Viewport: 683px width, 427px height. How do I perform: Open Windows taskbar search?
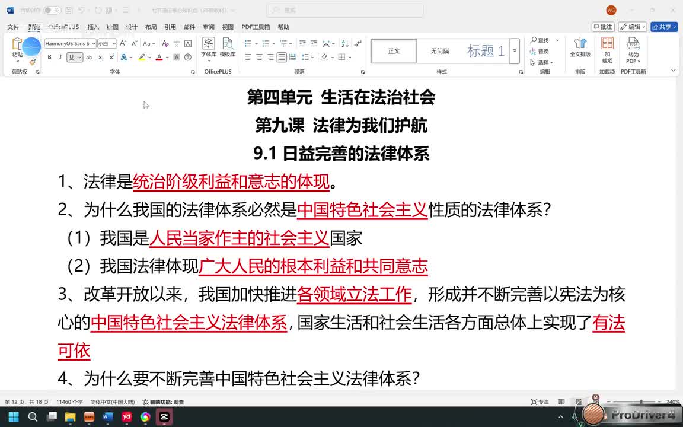point(33,417)
